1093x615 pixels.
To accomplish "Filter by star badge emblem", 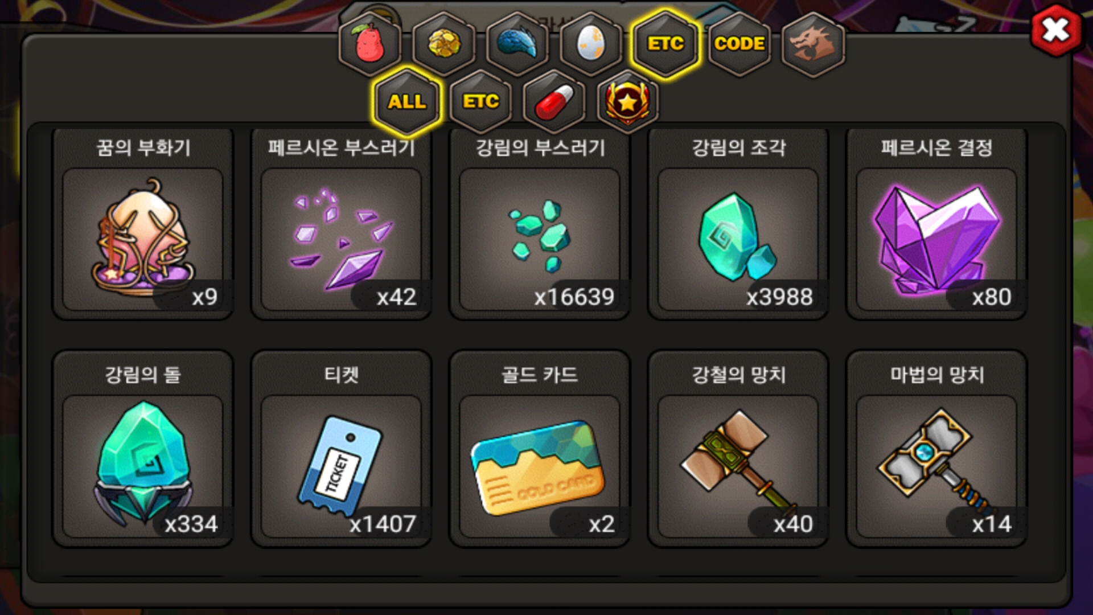I will pos(628,101).
